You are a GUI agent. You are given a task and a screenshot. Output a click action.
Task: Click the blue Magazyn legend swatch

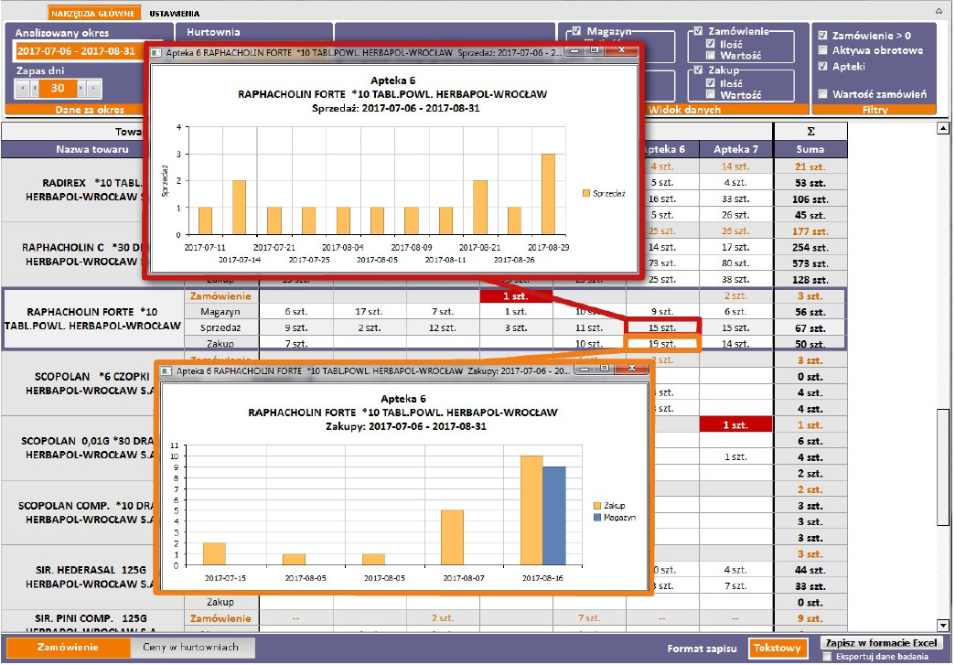click(x=597, y=517)
